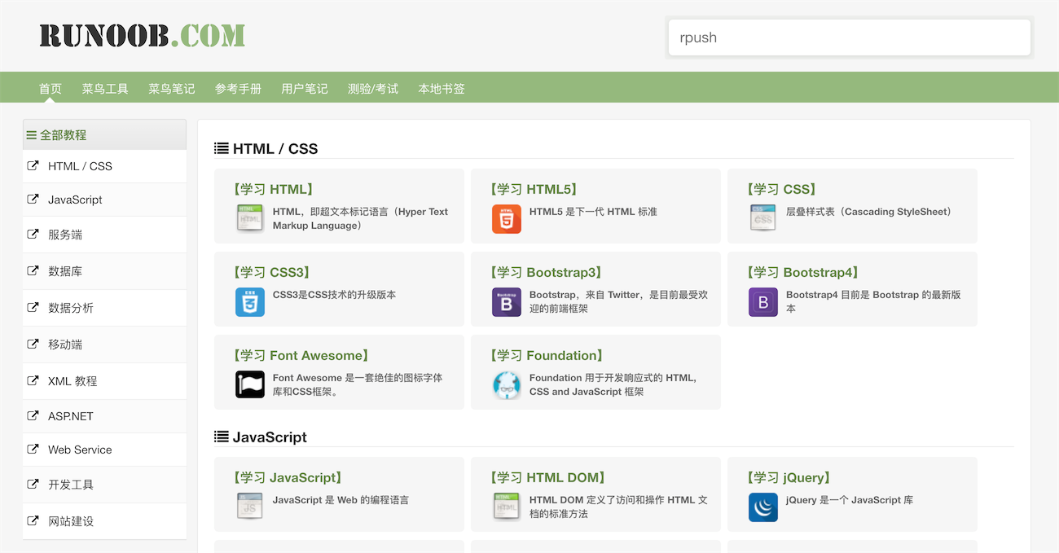This screenshot has height=553, width=1059.
Task: Select 服务端 in the sidebar
Action: (104, 235)
